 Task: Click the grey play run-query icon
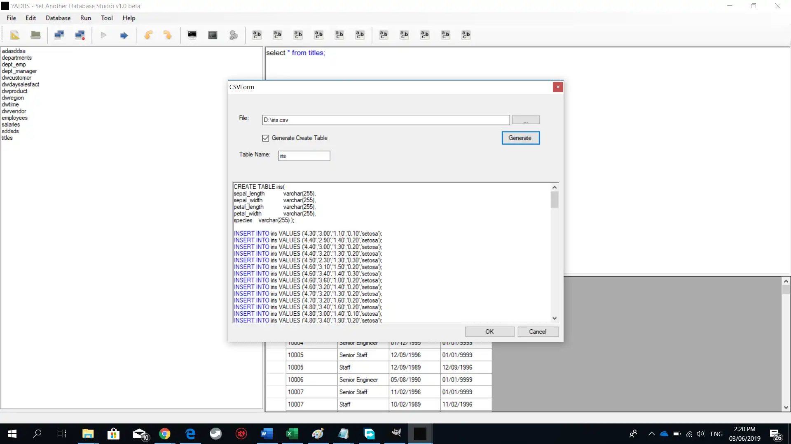103,35
